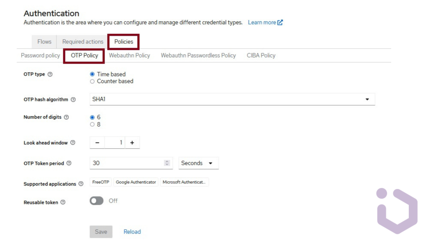Open the Supported applications help icon
429x241 pixels.
click(x=81, y=184)
